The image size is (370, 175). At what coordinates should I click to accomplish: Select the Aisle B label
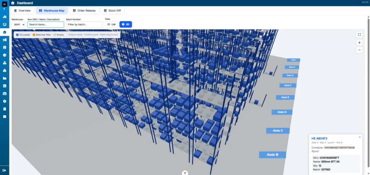click(272, 155)
